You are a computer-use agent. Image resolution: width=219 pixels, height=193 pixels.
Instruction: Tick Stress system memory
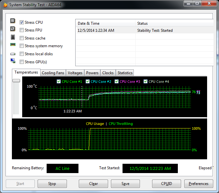(x=22, y=46)
